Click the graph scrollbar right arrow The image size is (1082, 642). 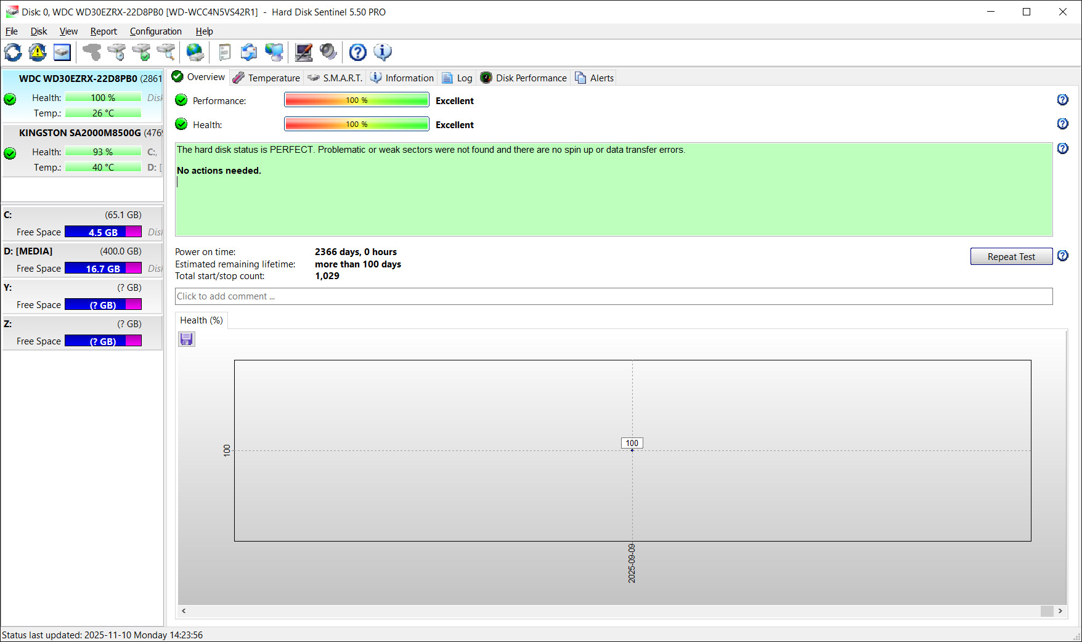(1060, 611)
